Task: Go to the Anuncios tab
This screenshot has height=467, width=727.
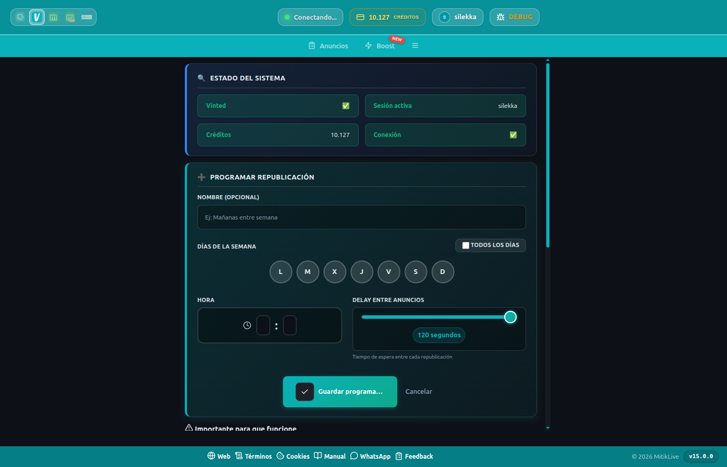Action: [x=328, y=46]
